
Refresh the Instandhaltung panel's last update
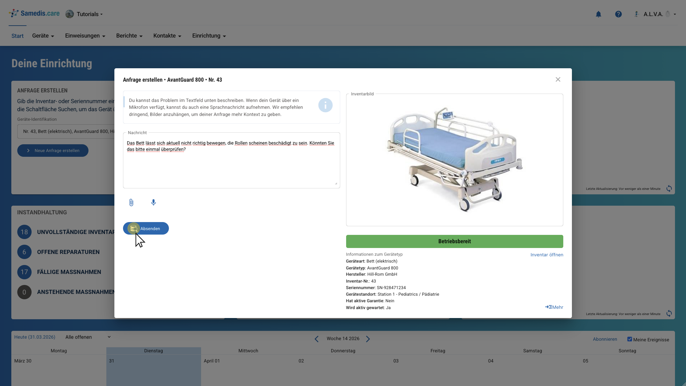(669, 313)
